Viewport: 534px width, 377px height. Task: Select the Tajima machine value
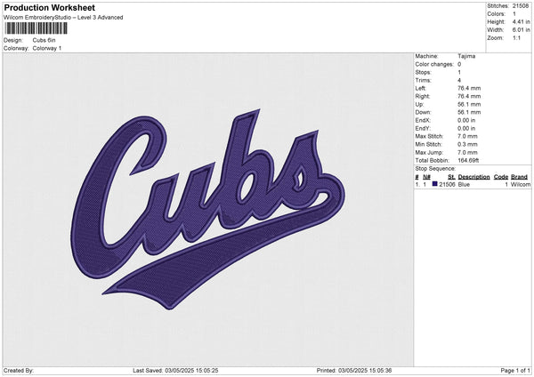tap(466, 56)
